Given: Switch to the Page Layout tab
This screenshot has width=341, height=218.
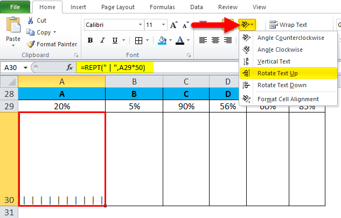Looking at the screenshot, I should click(x=118, y=7).
